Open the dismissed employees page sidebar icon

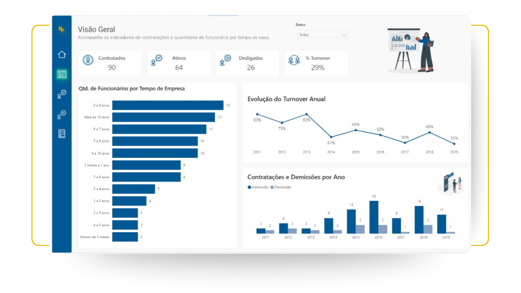click(62, 114)
